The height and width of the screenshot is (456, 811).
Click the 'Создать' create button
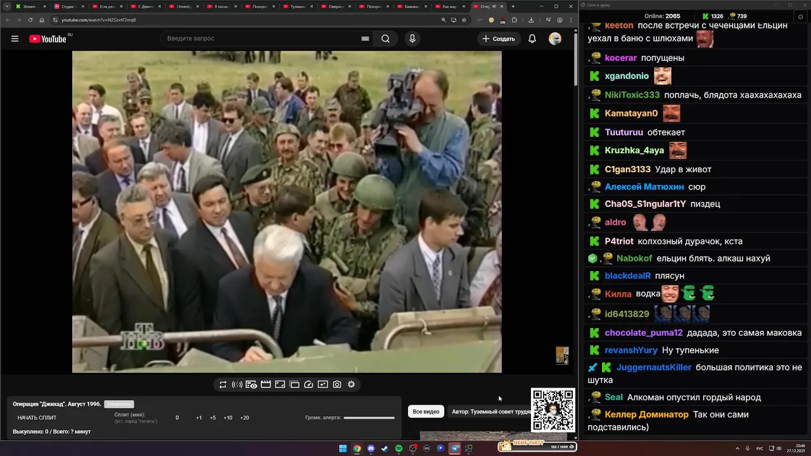[499, 39]
